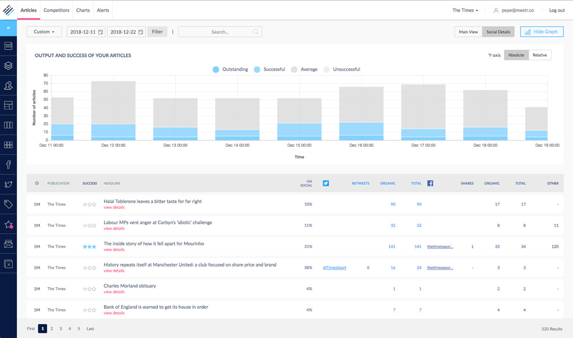573x338 pixels.
Task: Open the tag icon in the left sidebar
Action: click(x=8, y=204)
